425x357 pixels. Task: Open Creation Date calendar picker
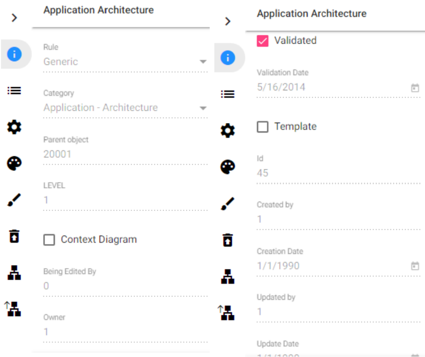tap(415, 266)
